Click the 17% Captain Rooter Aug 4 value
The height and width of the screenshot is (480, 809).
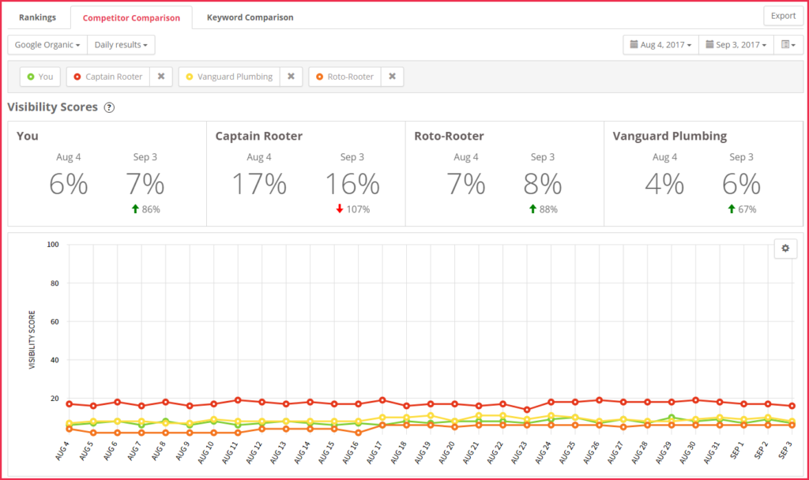(x=259, y=184)
